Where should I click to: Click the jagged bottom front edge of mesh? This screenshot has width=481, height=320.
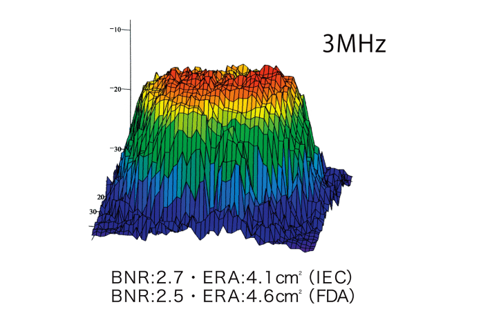pyautogui.click(x=221, y=233)
